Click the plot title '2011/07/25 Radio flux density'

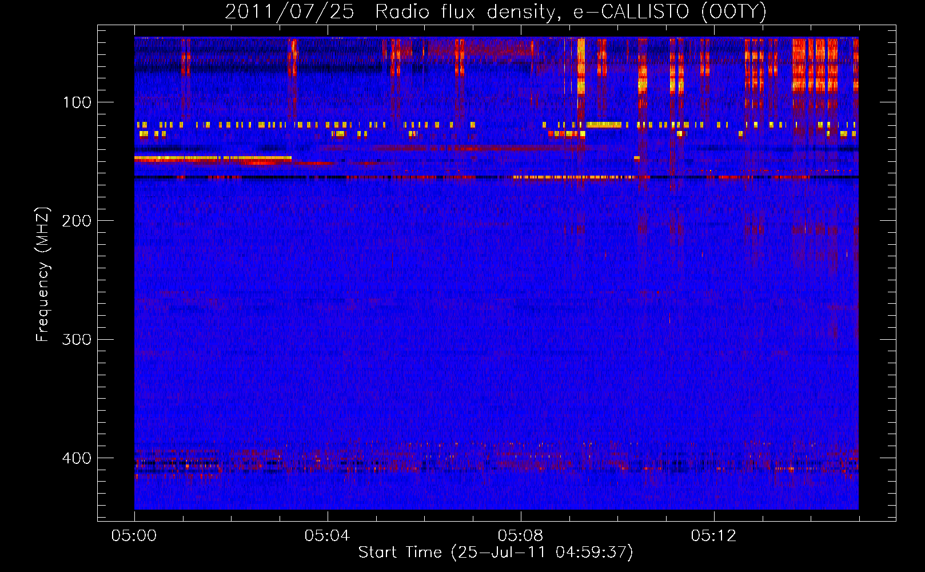(x=495, y=12)
